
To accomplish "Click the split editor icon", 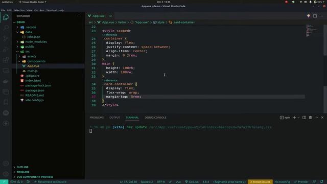I will [315, 16].
